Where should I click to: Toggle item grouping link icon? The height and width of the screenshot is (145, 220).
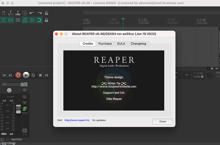click(x=10, y=20)
